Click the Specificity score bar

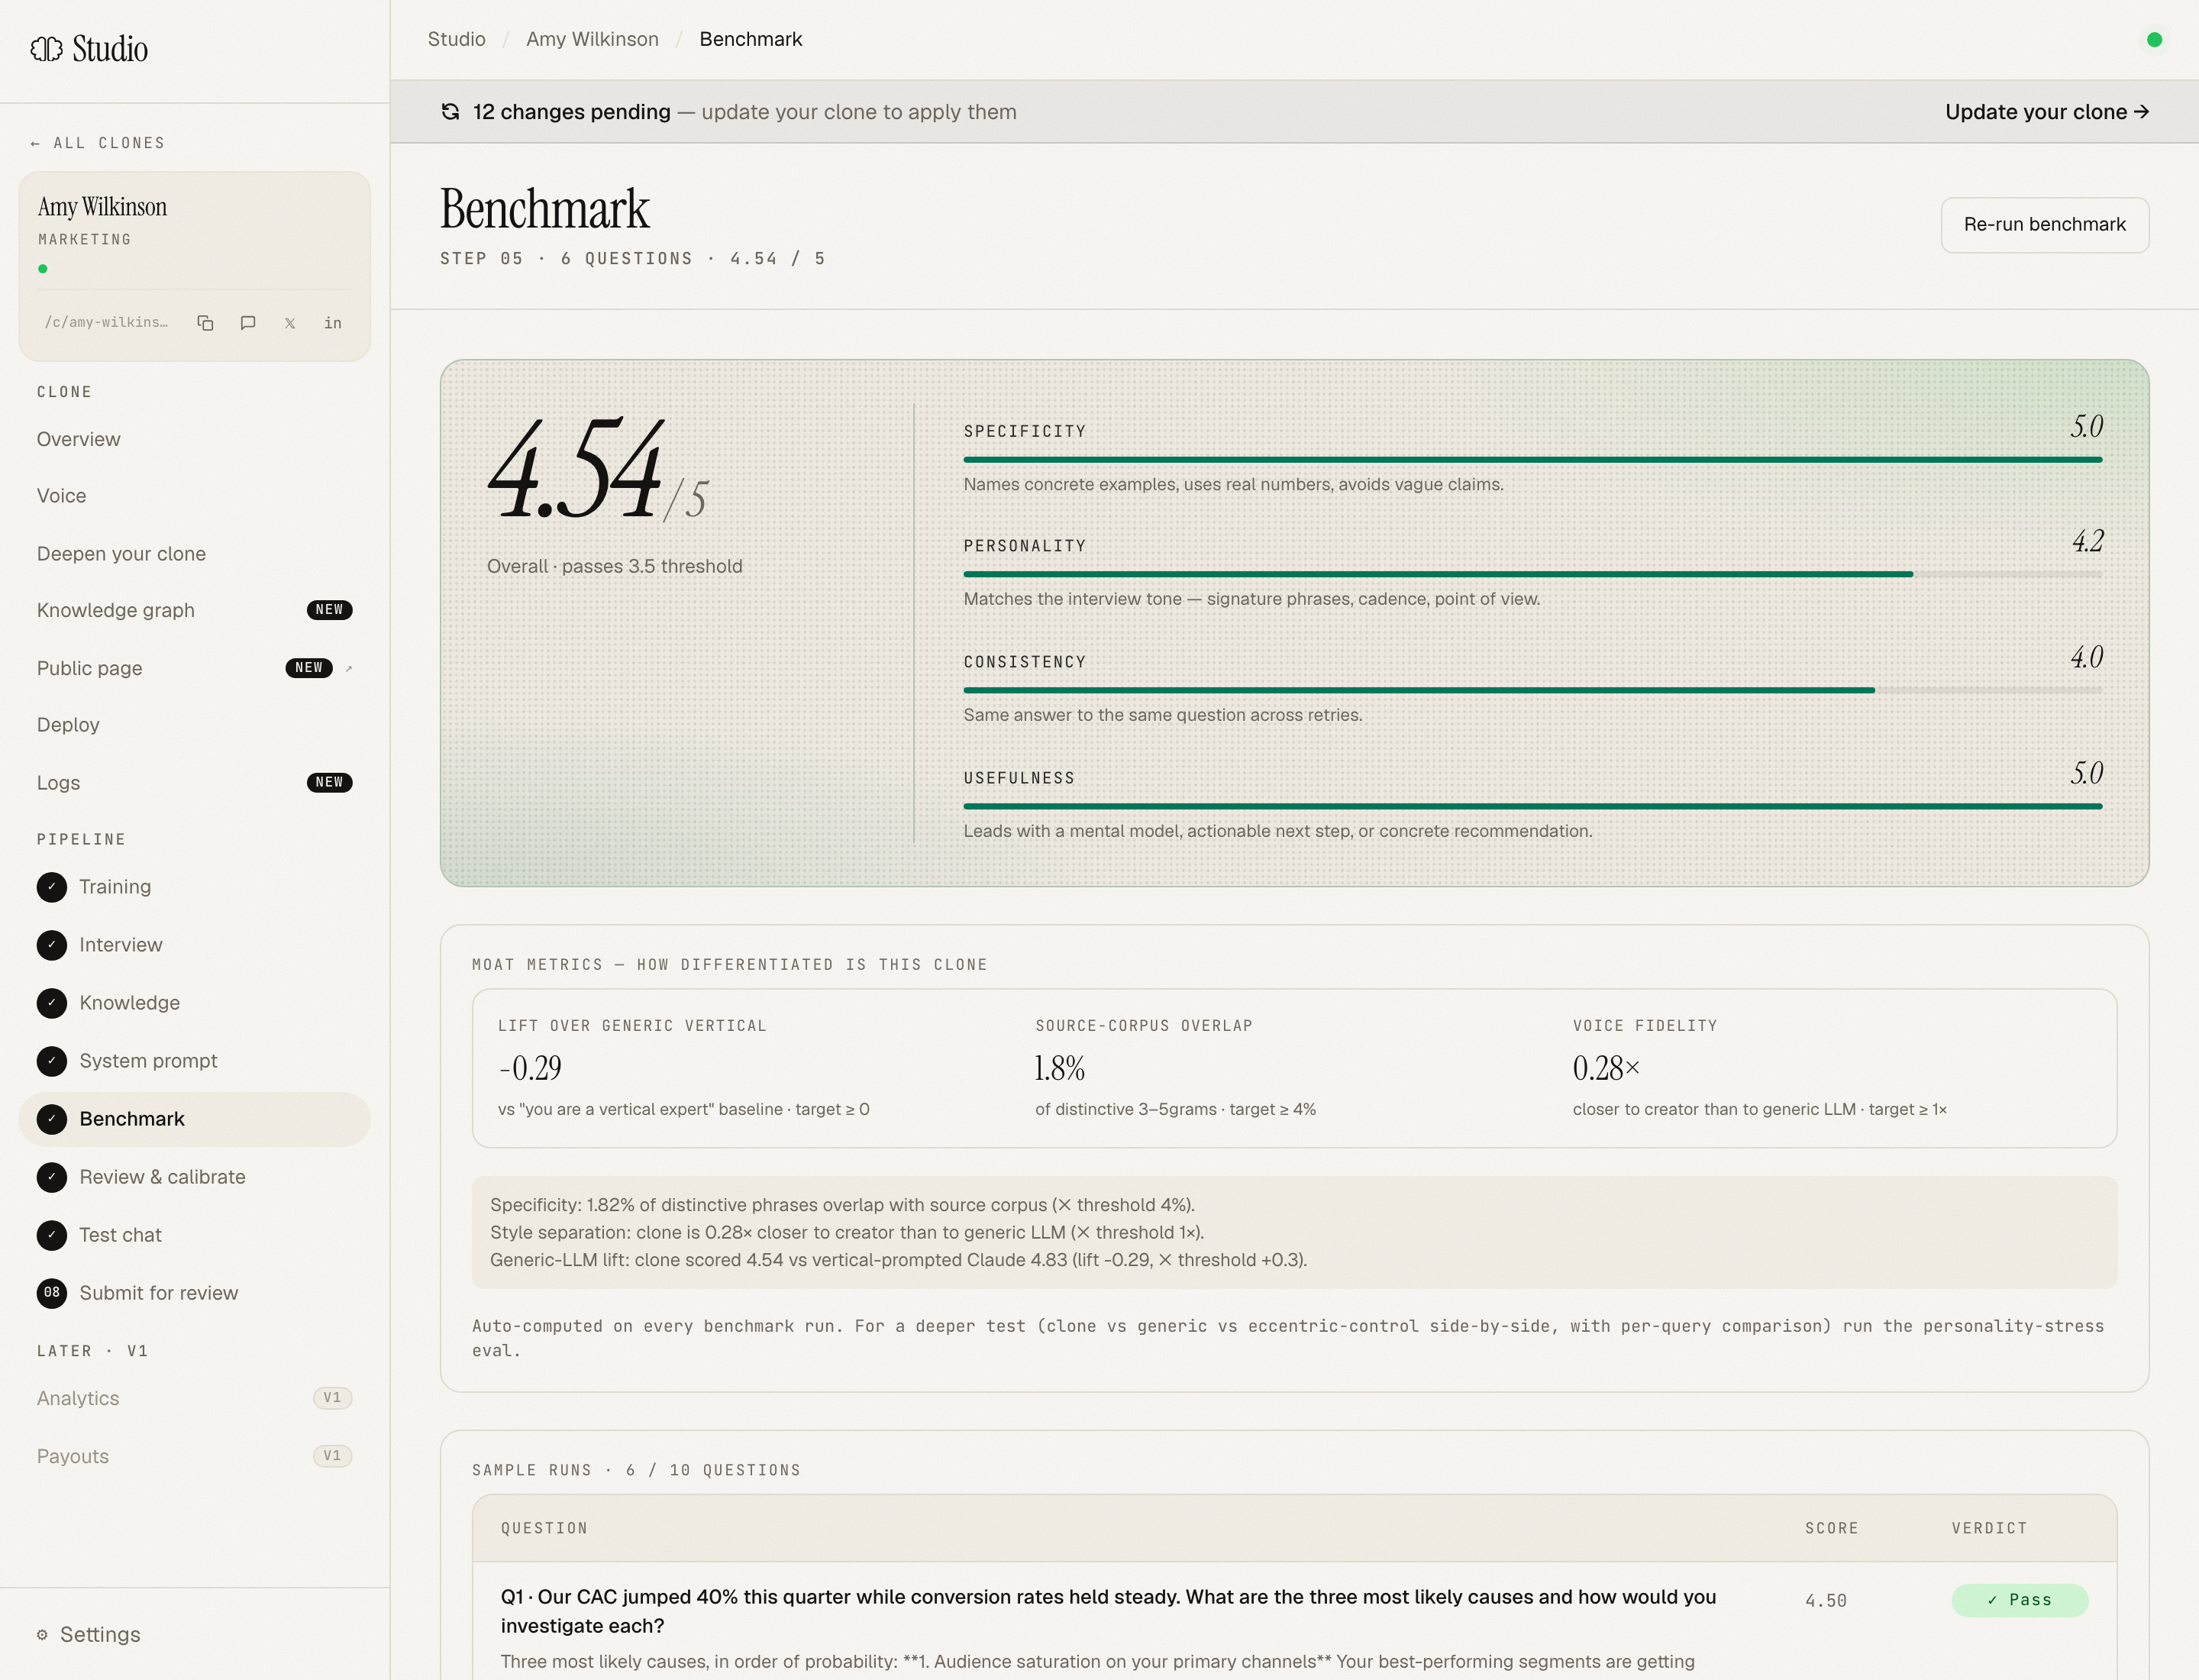click(x=1532, y=460)
